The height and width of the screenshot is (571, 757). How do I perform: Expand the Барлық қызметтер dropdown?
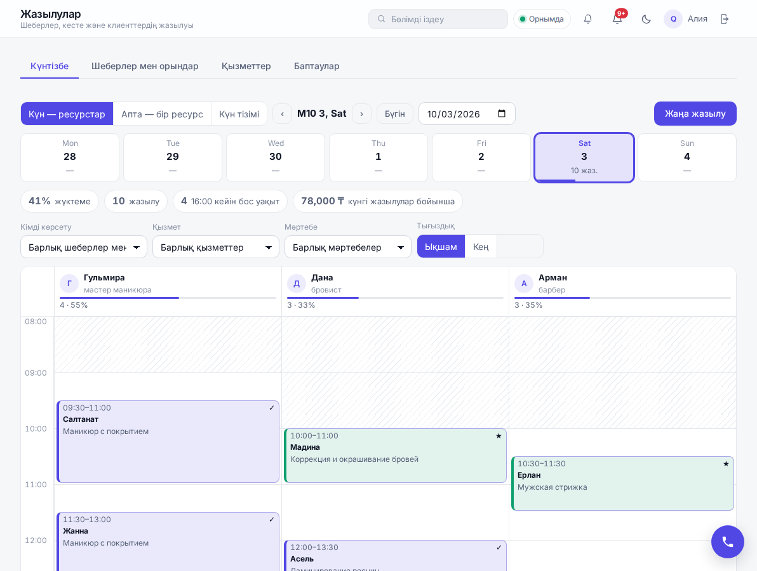coord(216,247)
